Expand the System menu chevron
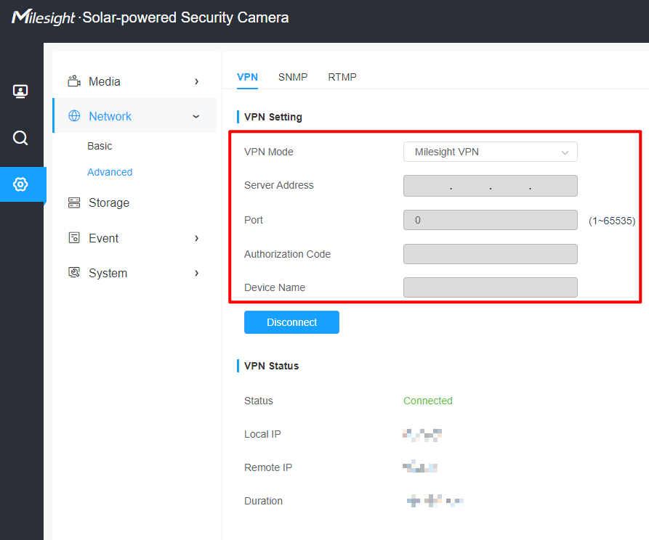 coord(197,273)
